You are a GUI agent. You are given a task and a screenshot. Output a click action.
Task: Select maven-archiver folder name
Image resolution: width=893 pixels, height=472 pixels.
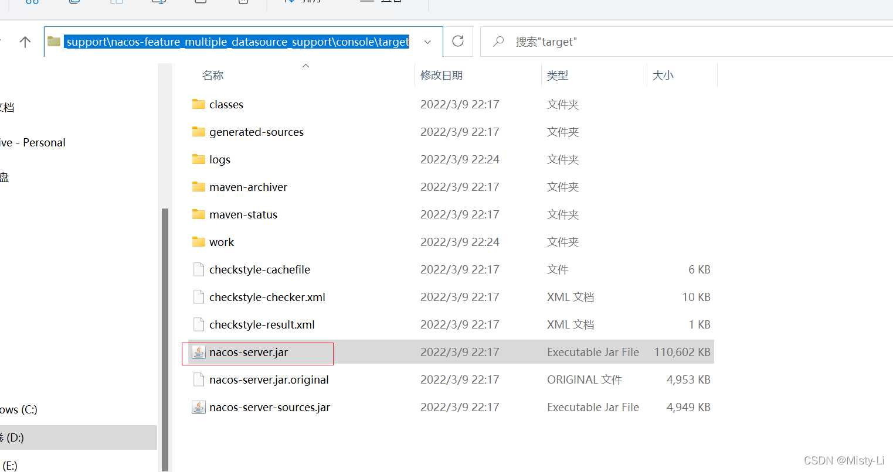point(248,187)
